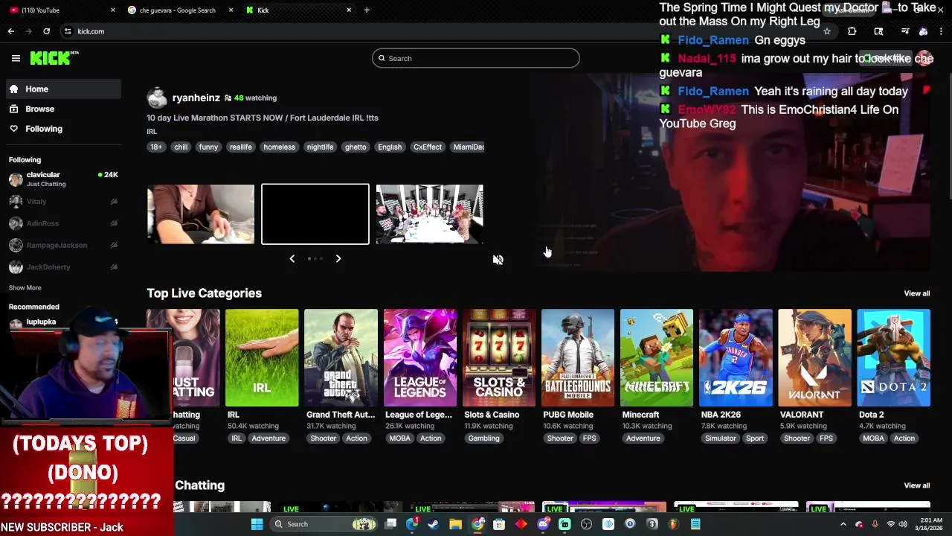Image resolution: width=952 pixels, height=536 pixels.
Task: Open Discord from the taskbar
Action: [x=543, y=524]
